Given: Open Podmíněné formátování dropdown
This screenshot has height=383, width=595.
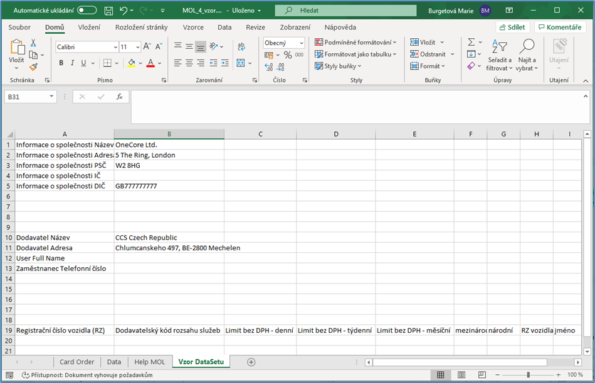Looking at the screenshot, I should pos(355,42).
